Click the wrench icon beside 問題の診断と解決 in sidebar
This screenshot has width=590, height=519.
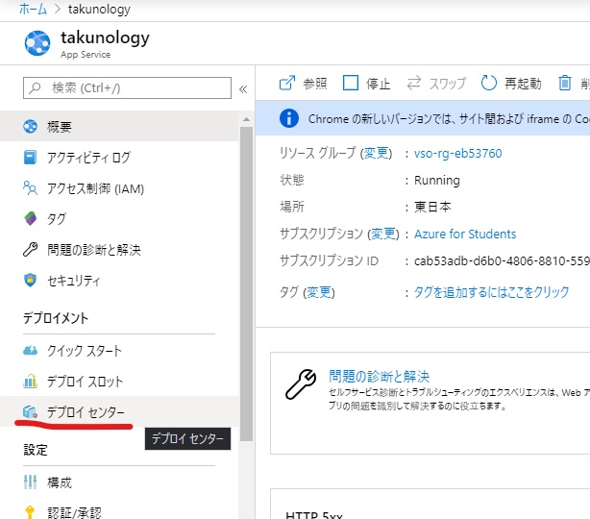pyautogui.click(x=30, y=249)
